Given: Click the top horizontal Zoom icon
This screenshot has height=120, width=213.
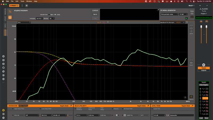Looking at the screenshot, I should 191,25.
